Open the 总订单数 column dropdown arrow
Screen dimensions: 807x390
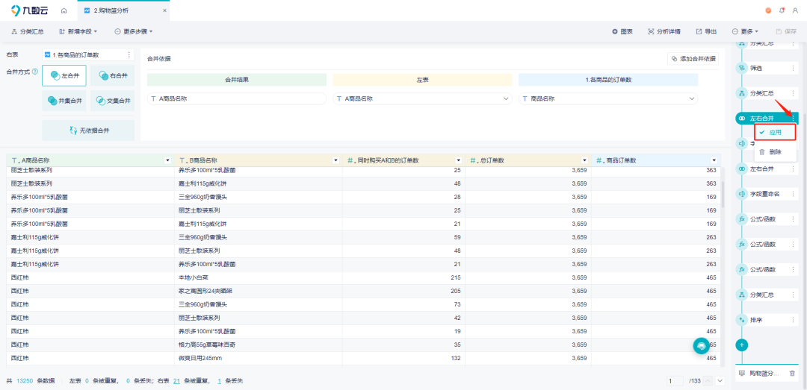point(584,160)
